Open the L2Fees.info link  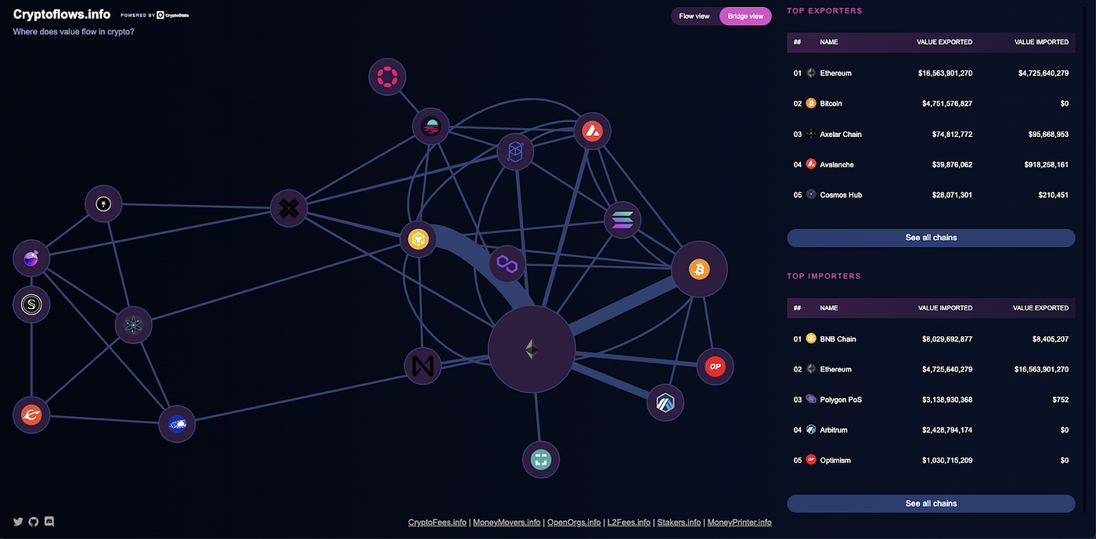click(x=629, y=523)
